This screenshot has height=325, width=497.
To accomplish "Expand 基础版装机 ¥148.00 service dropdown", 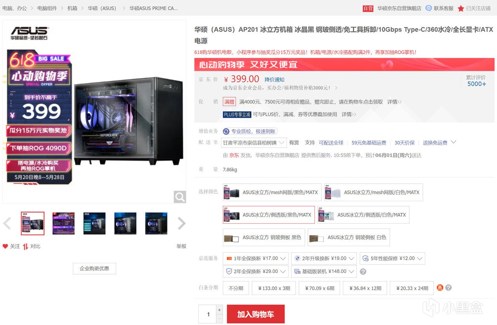I will pos(324,271).
